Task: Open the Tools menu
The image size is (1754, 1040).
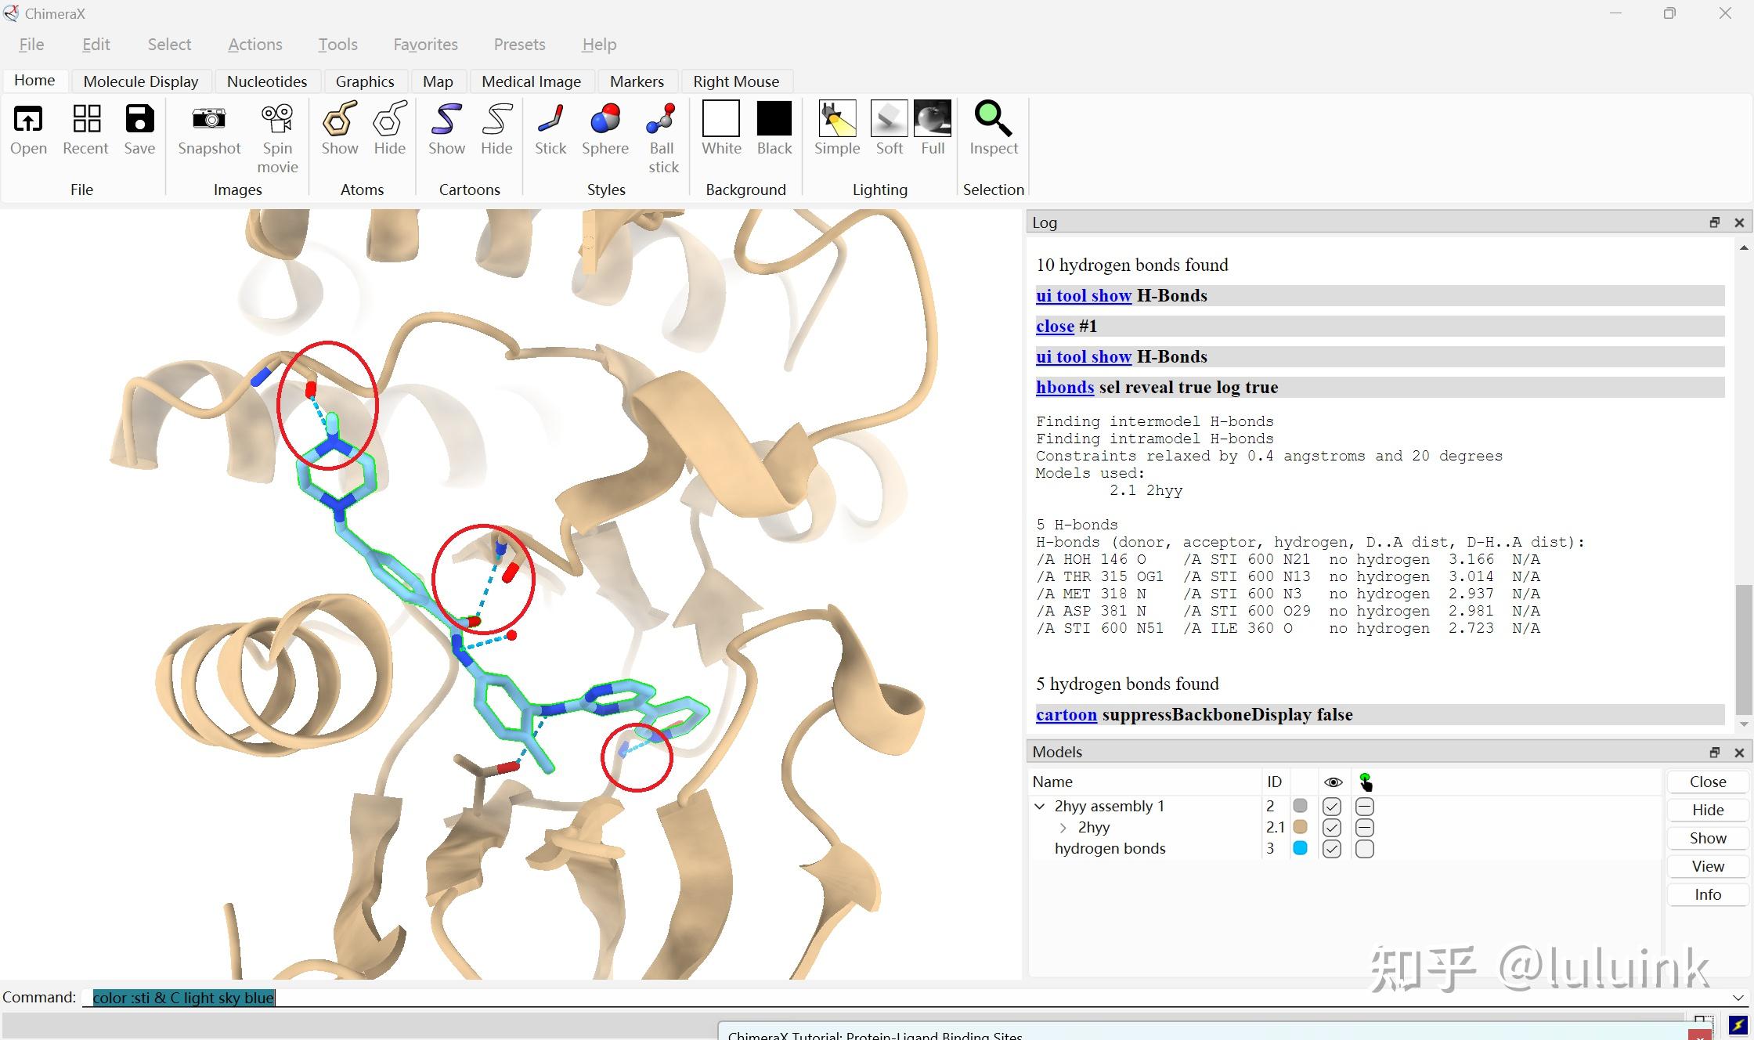Action: [x=337, y=45]
